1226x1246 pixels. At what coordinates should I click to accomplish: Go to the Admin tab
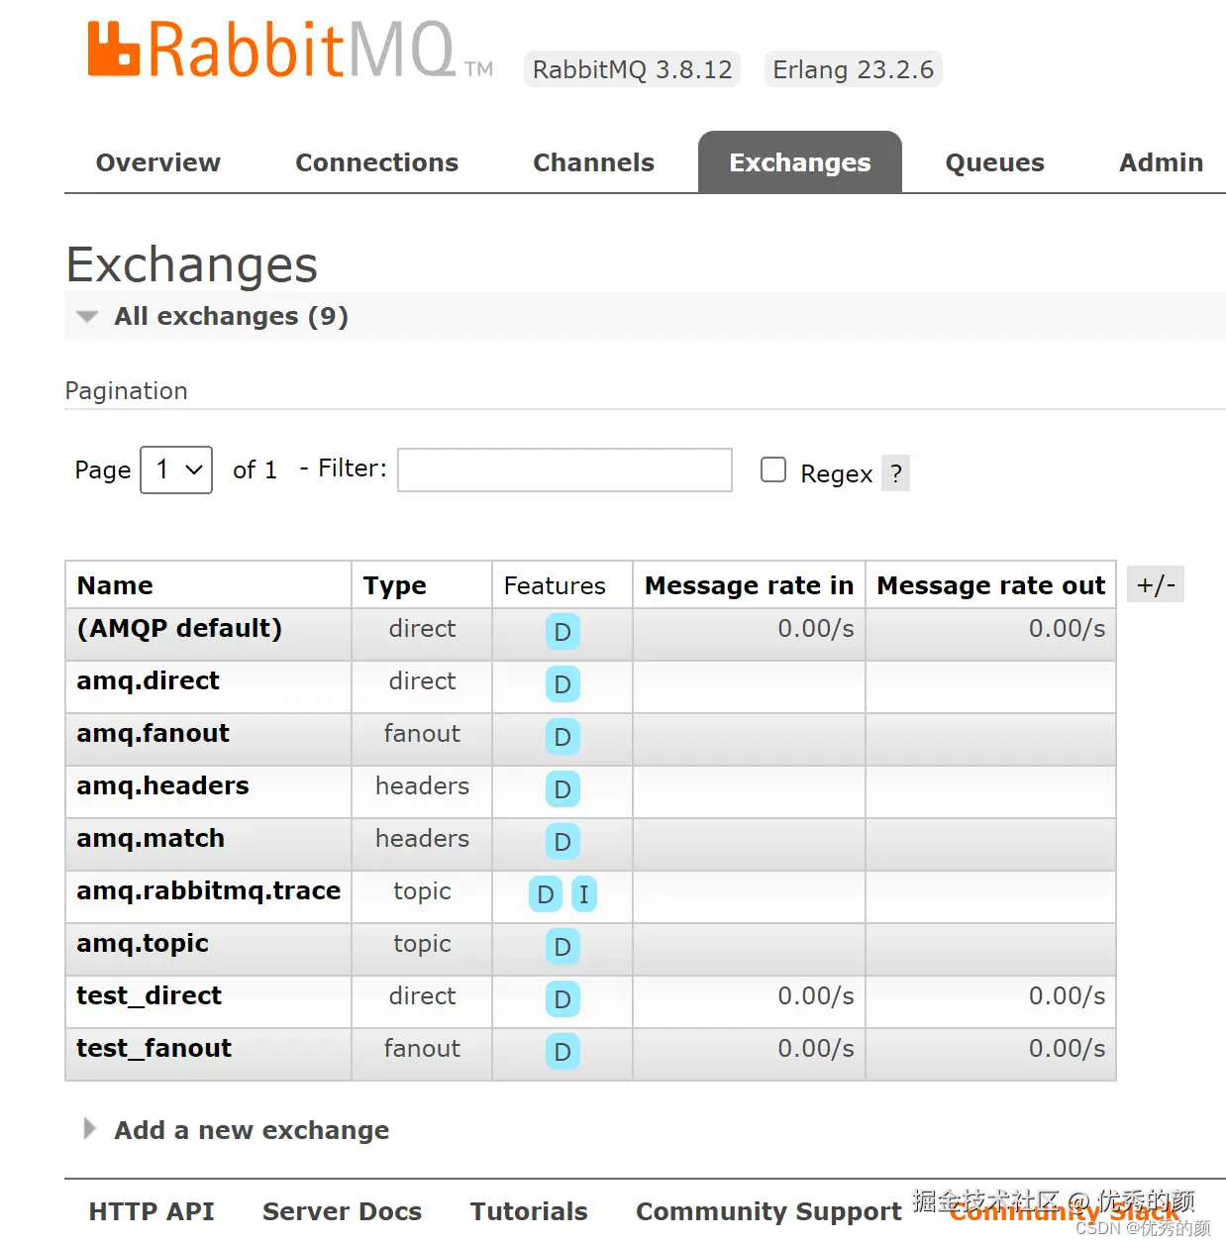(1162, 162)
